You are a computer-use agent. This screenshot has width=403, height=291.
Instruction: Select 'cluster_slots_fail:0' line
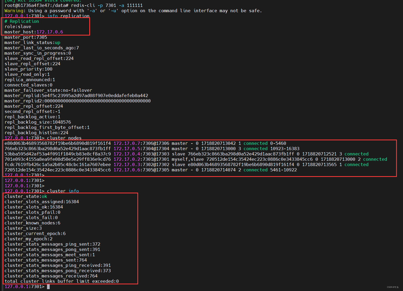click(31, 218)
